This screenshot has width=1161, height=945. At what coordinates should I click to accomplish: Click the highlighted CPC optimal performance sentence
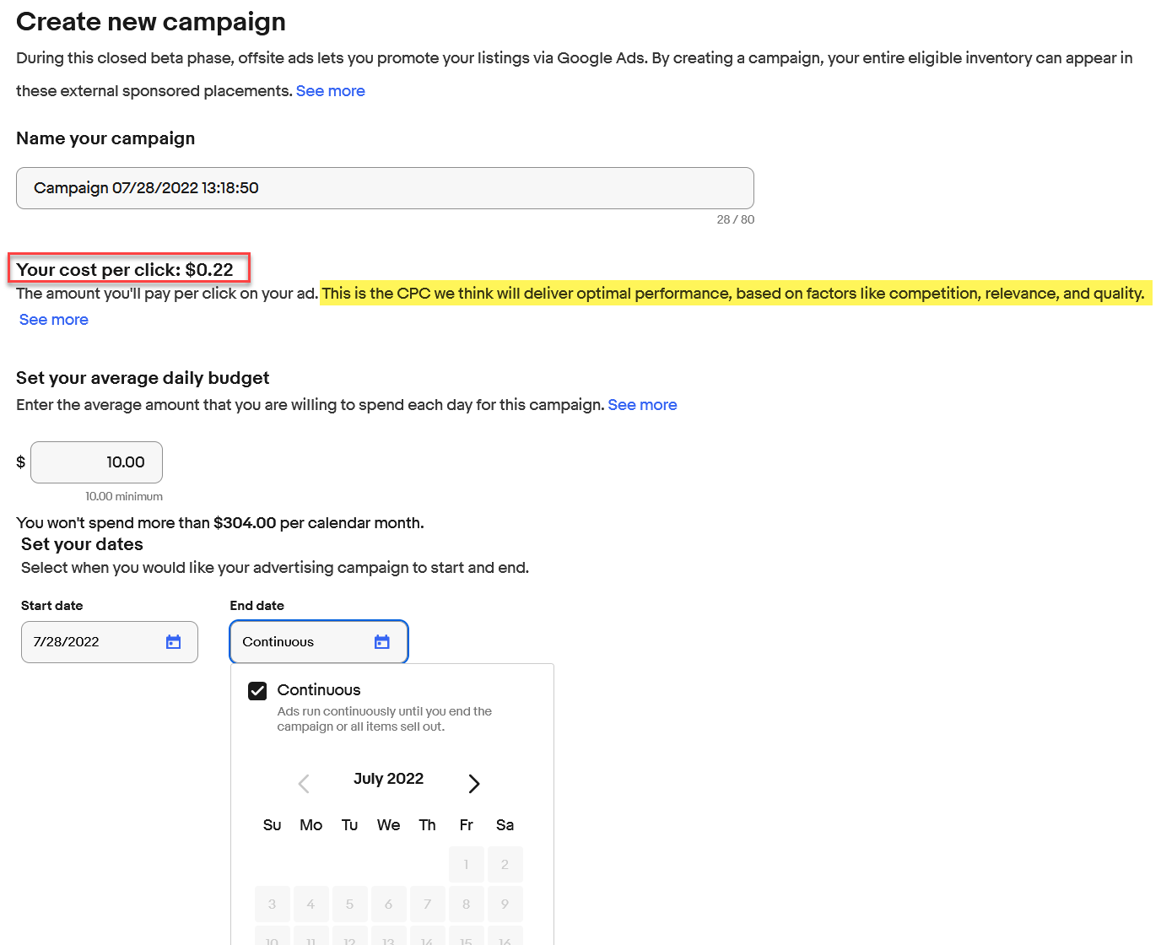[x=733, y=294]
